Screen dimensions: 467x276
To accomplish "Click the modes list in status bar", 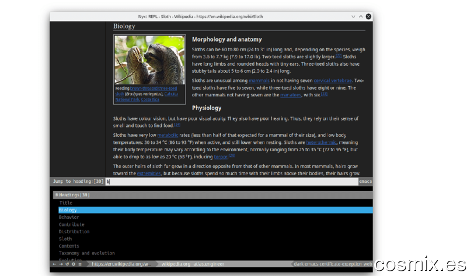I will point(333,264).
